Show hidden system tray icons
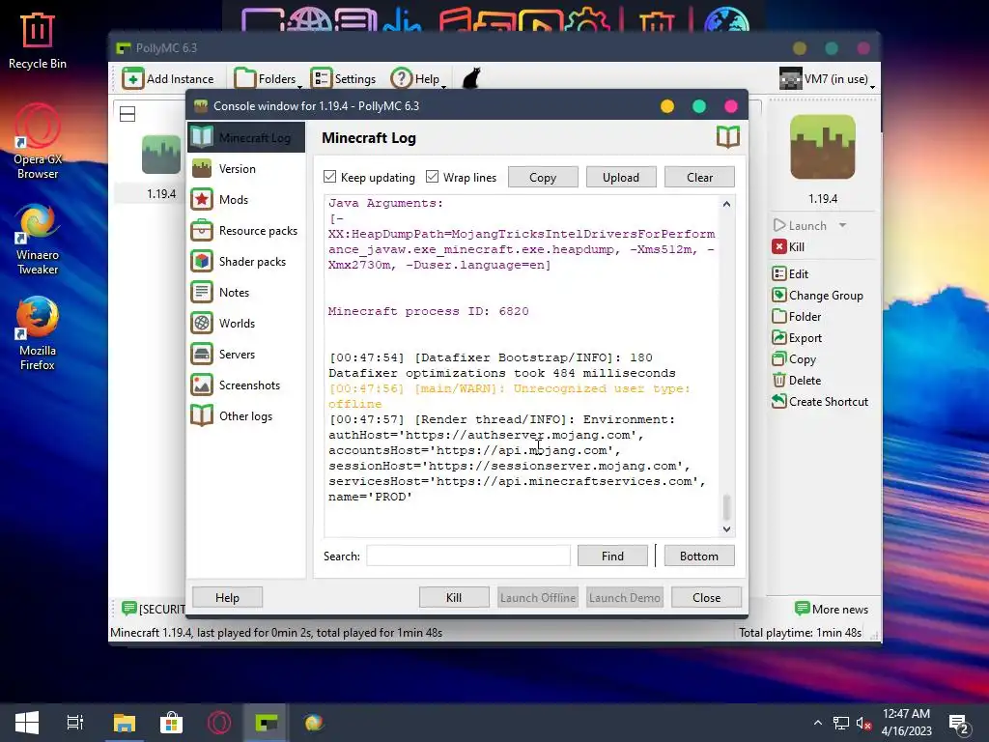 pos(817,723)
